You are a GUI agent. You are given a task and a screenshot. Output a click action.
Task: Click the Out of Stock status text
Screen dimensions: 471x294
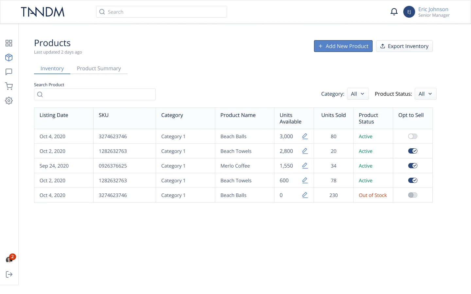click(373, 195)
